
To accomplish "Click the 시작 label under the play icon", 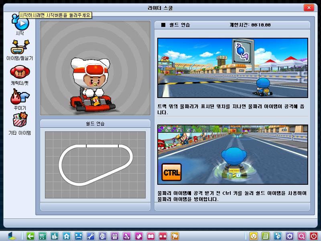I will [20, 33].
